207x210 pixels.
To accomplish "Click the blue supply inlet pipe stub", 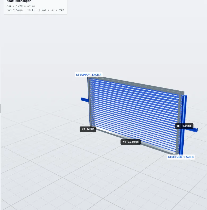I will pyautogui.click(x=84, y=100).
